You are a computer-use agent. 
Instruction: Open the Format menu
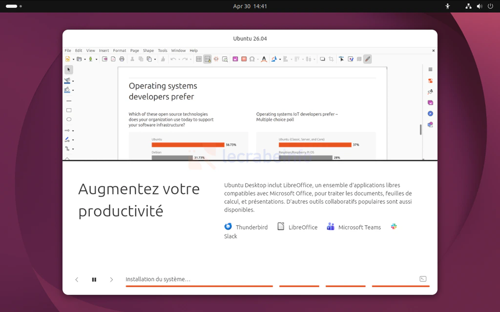coord(120,51)
